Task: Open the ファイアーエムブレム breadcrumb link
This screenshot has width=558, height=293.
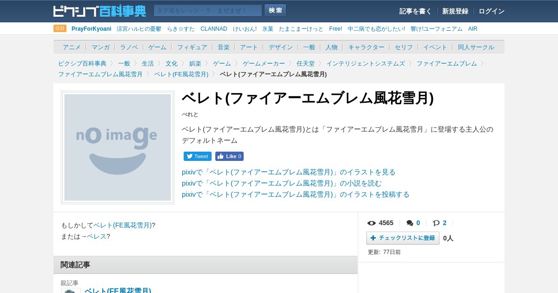Action: pos(447,63)
